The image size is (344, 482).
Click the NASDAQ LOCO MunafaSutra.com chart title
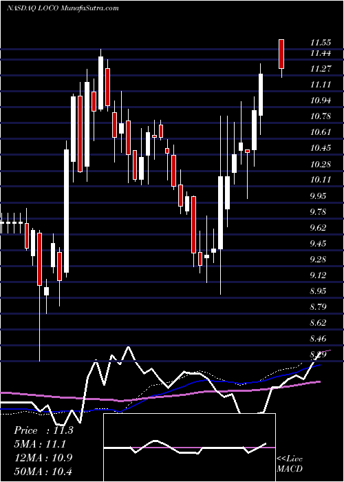pyautogui.click(x=63, y=8)
